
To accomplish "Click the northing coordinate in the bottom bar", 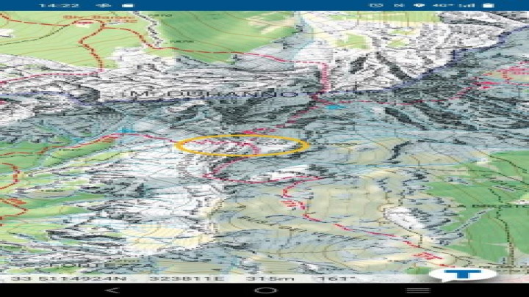I will pos(68,279).
